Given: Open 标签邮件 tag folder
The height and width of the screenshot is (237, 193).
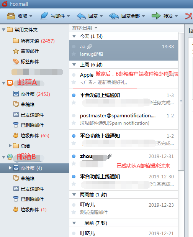Looking at the screenshot, I should click(26, 61).
